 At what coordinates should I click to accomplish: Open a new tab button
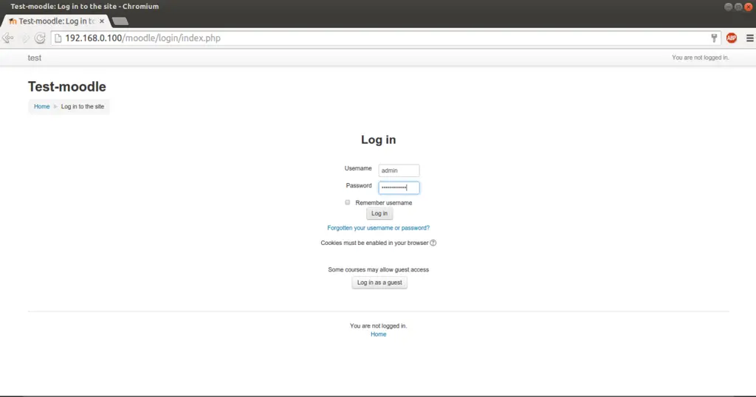120,21
